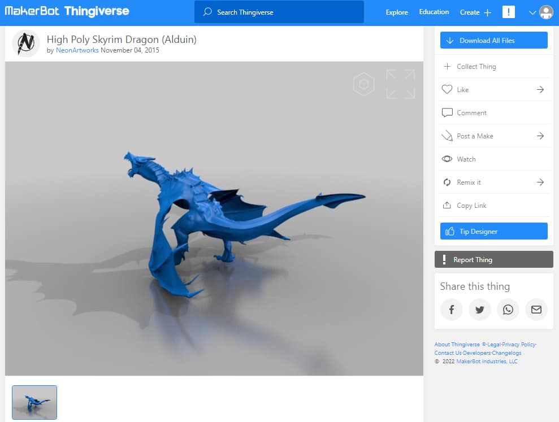Click the plus icon beside Create
Image resolution: width=559 pixels, height=422 pixels.
tap(487, 12)
